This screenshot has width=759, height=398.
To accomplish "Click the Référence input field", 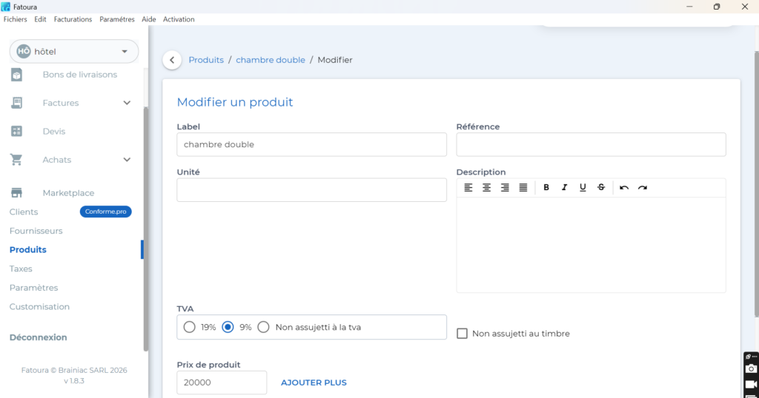I will tap(591, 145).
